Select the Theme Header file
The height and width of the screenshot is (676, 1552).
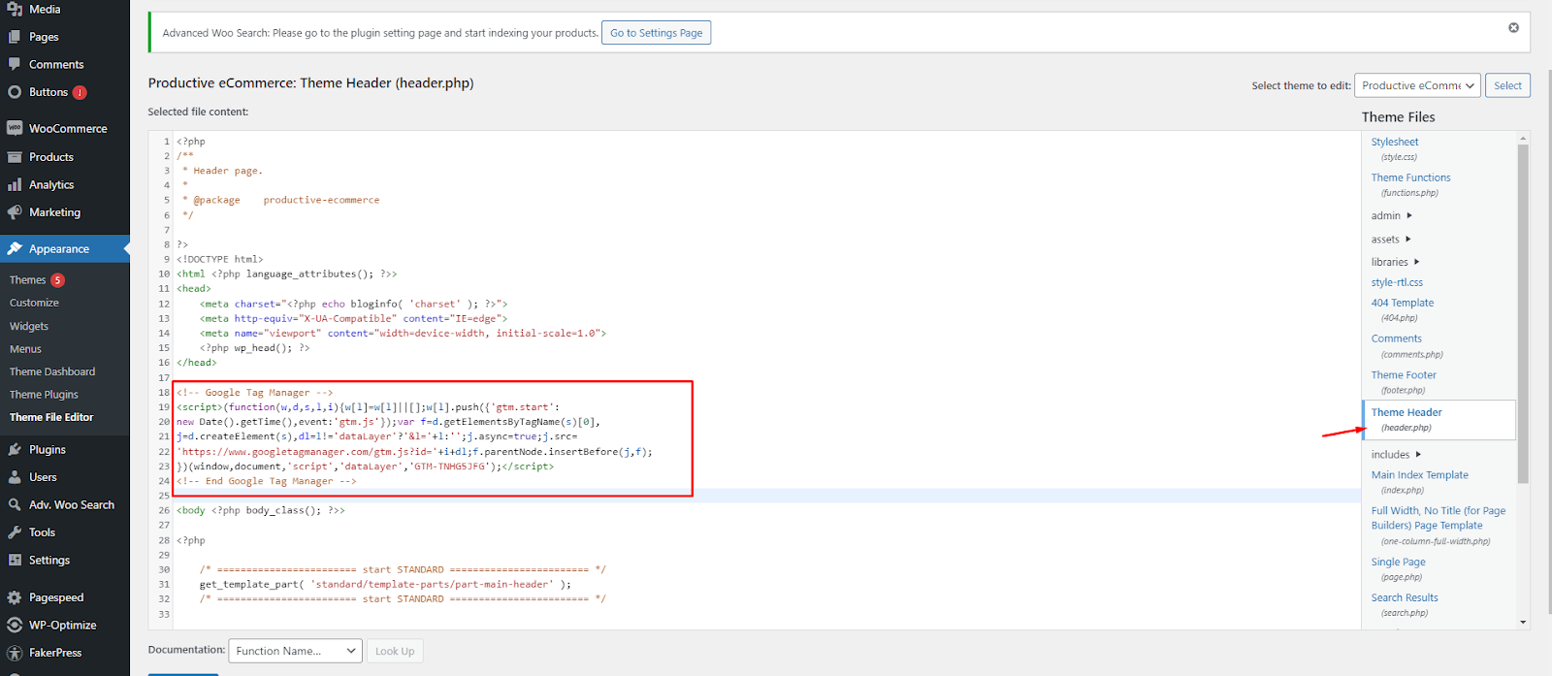(x=1439, y=420)
